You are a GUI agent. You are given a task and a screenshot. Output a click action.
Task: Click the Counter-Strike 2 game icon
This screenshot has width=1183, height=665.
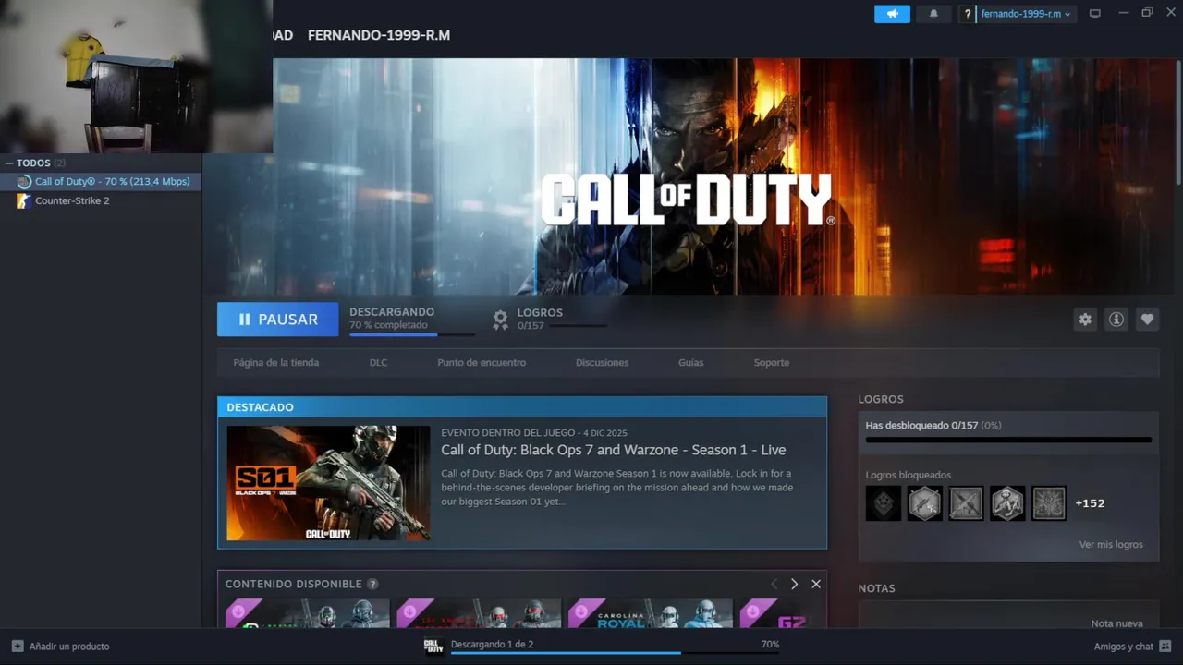[x=24, y=200]
